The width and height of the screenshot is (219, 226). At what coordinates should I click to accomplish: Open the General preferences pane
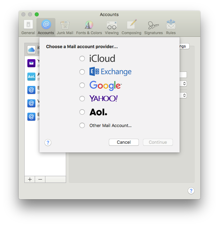[28, 27]
